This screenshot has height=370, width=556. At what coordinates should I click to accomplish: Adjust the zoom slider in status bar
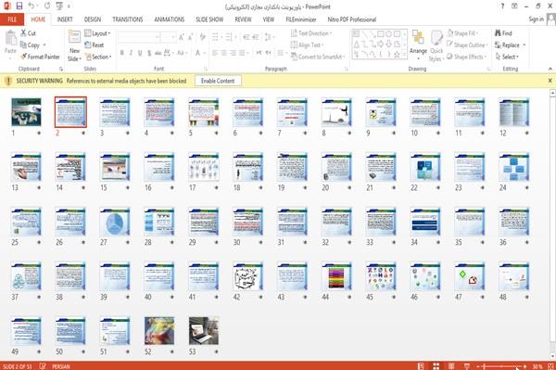(x=501, y=366)
